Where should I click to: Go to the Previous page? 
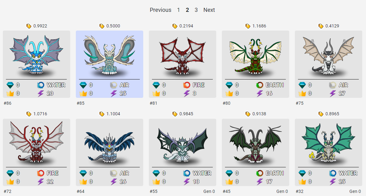(160, 10)
